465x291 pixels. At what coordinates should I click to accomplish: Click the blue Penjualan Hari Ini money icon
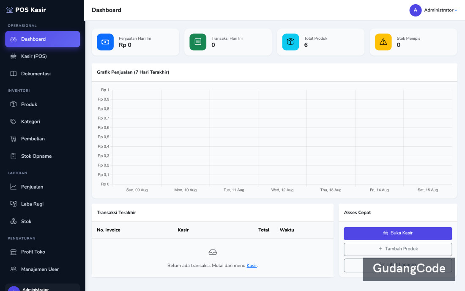tap(105, 42)
